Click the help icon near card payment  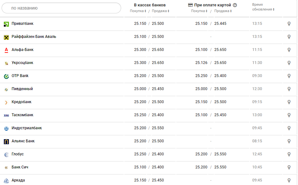(235, 5)
